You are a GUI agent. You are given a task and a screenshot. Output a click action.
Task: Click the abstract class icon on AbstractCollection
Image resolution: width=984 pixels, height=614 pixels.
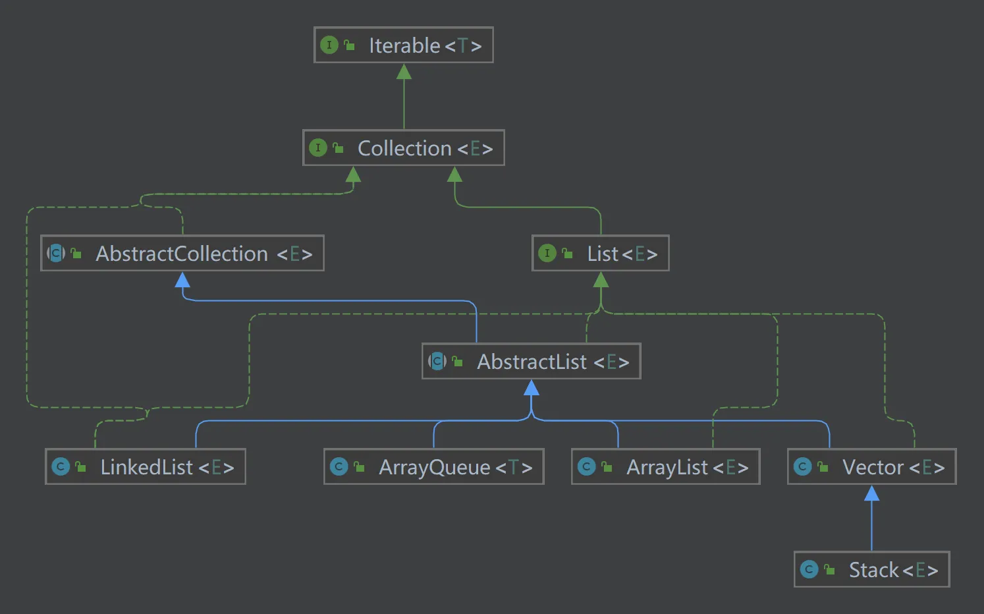[x=56, y=253]
